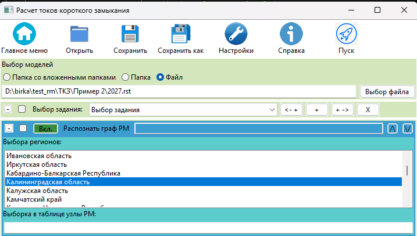Select the Файл radio button
The width and height of the screenshot is (417, 236).
pos(160,77)
